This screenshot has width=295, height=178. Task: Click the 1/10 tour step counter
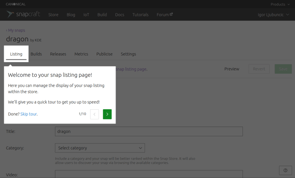tap(82, 114)
